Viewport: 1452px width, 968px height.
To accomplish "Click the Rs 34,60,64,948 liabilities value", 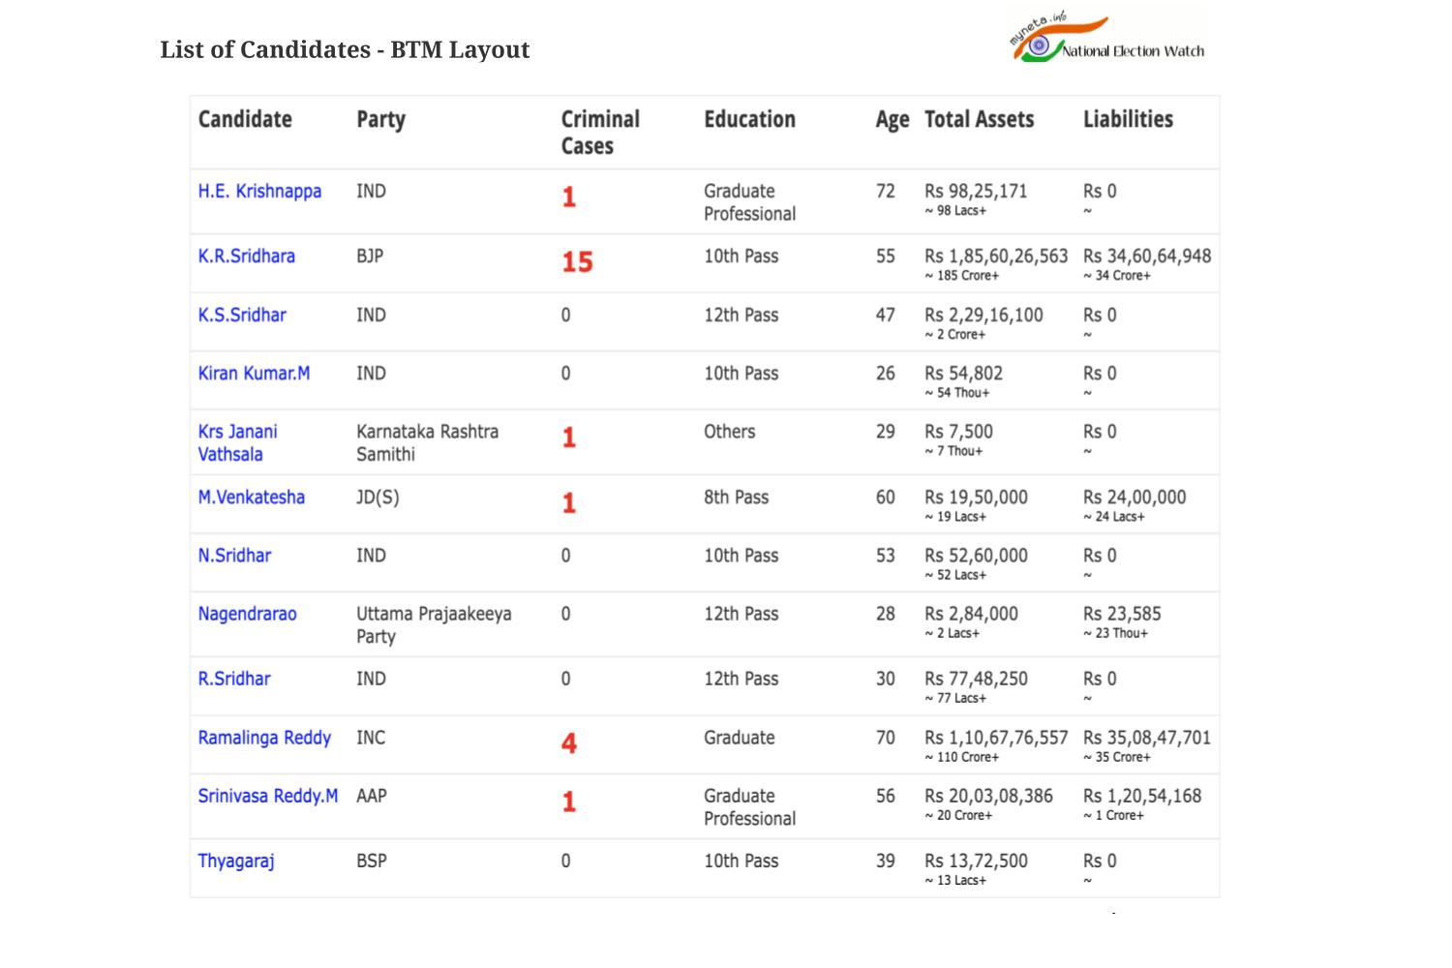I will [1147, 256].
